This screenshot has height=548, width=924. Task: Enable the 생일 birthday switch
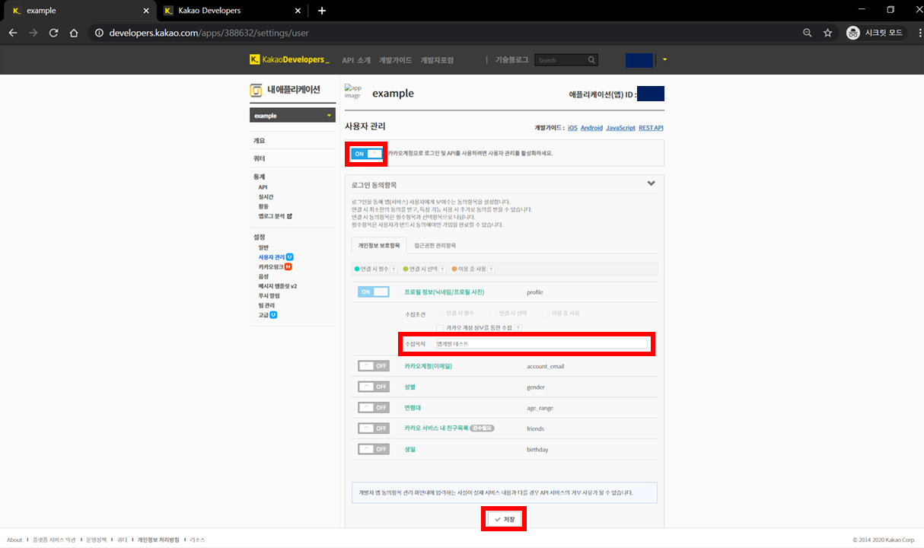tap(374, 449)
